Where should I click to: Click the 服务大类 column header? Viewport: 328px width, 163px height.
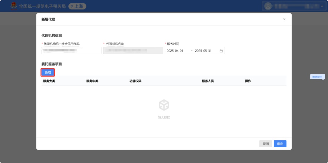click(x=49, y=81)
